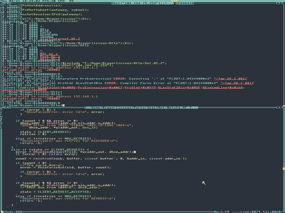285x213 pixels.
Task: Open the Ports directory link
Action: [x=46, y=32]
